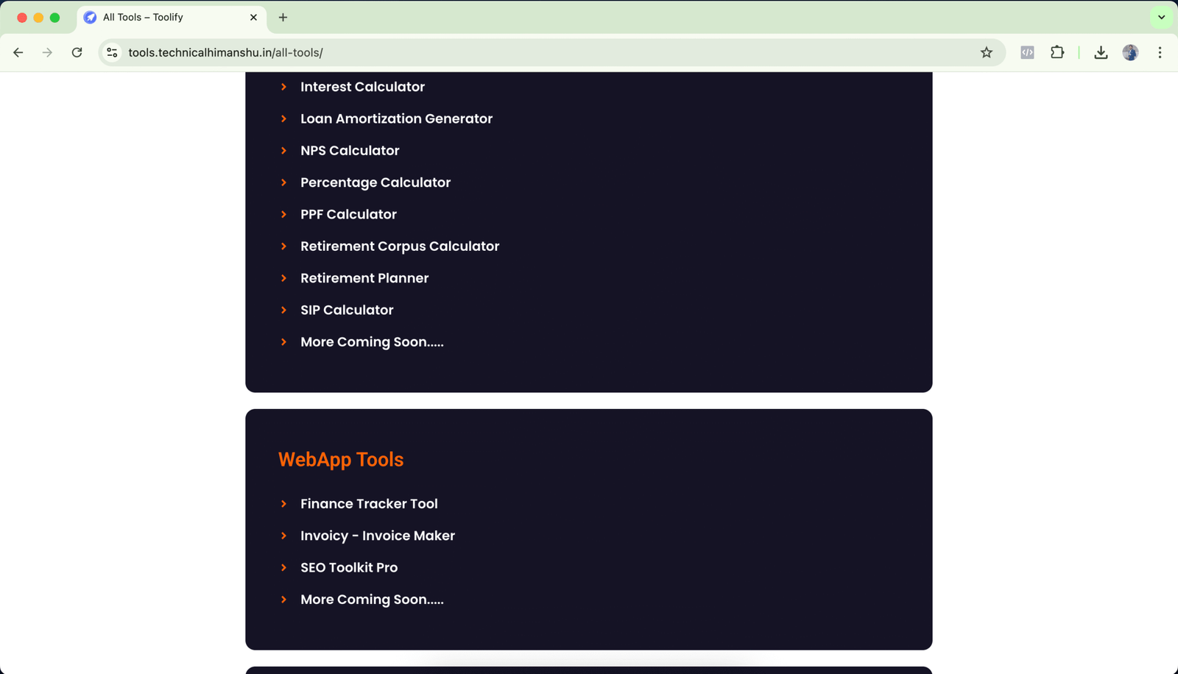Bookmark this page with the star icon

(987, 52)
